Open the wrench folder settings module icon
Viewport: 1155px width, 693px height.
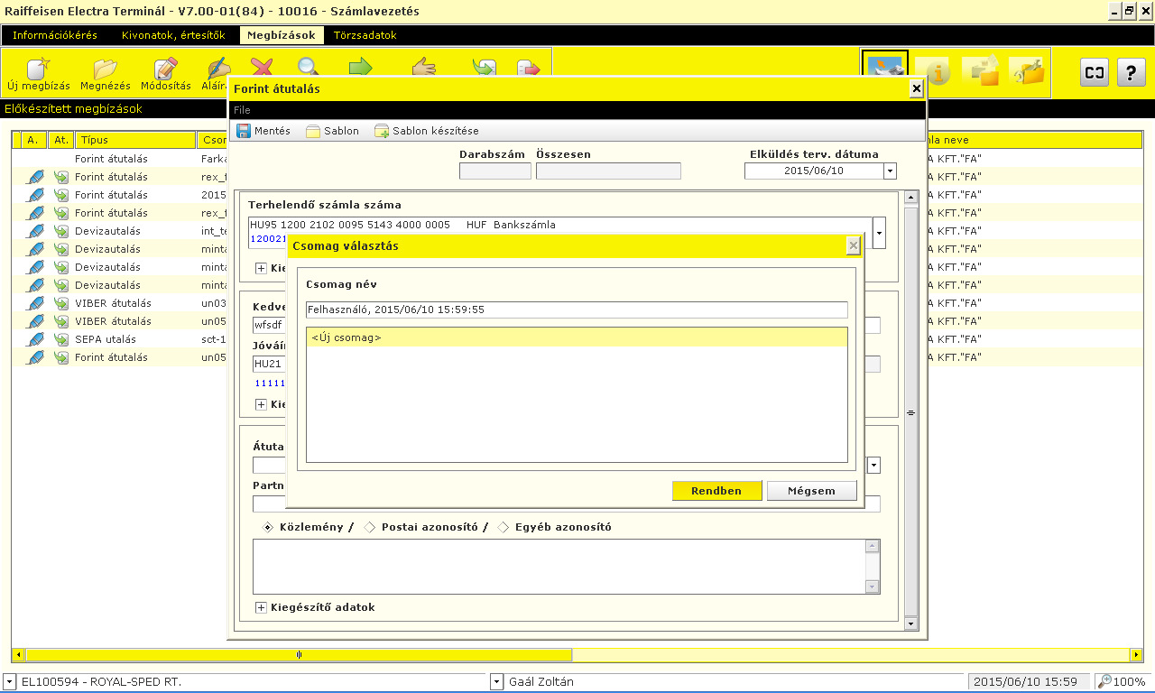(x=1027, y=71)
